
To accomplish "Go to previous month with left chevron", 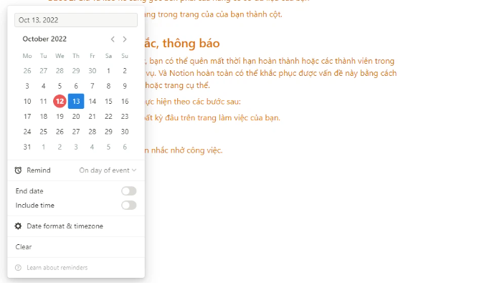I will coord(113,39).
